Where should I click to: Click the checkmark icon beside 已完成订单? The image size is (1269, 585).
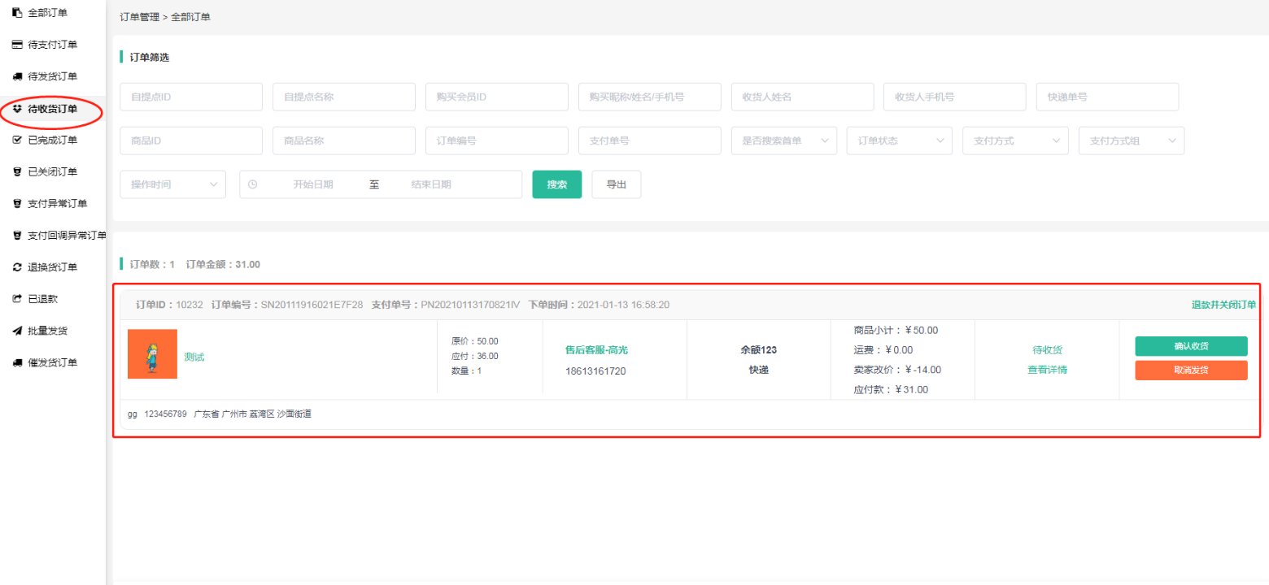click(x=16, y=140)
